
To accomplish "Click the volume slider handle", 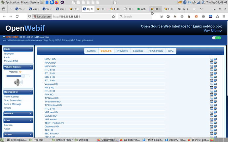I will coord(23,76).
